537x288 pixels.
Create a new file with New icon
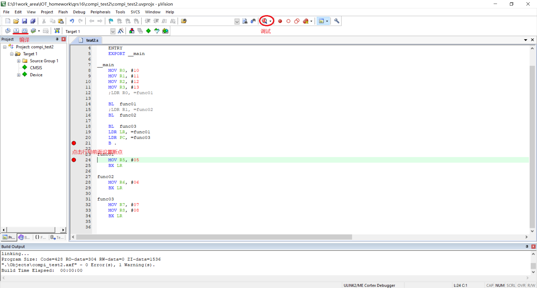click(8, 21)
